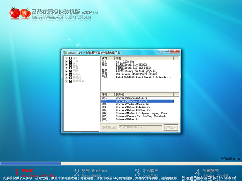Expand the CPU tree node
242x181 pixels.
(x=66, y=58)
